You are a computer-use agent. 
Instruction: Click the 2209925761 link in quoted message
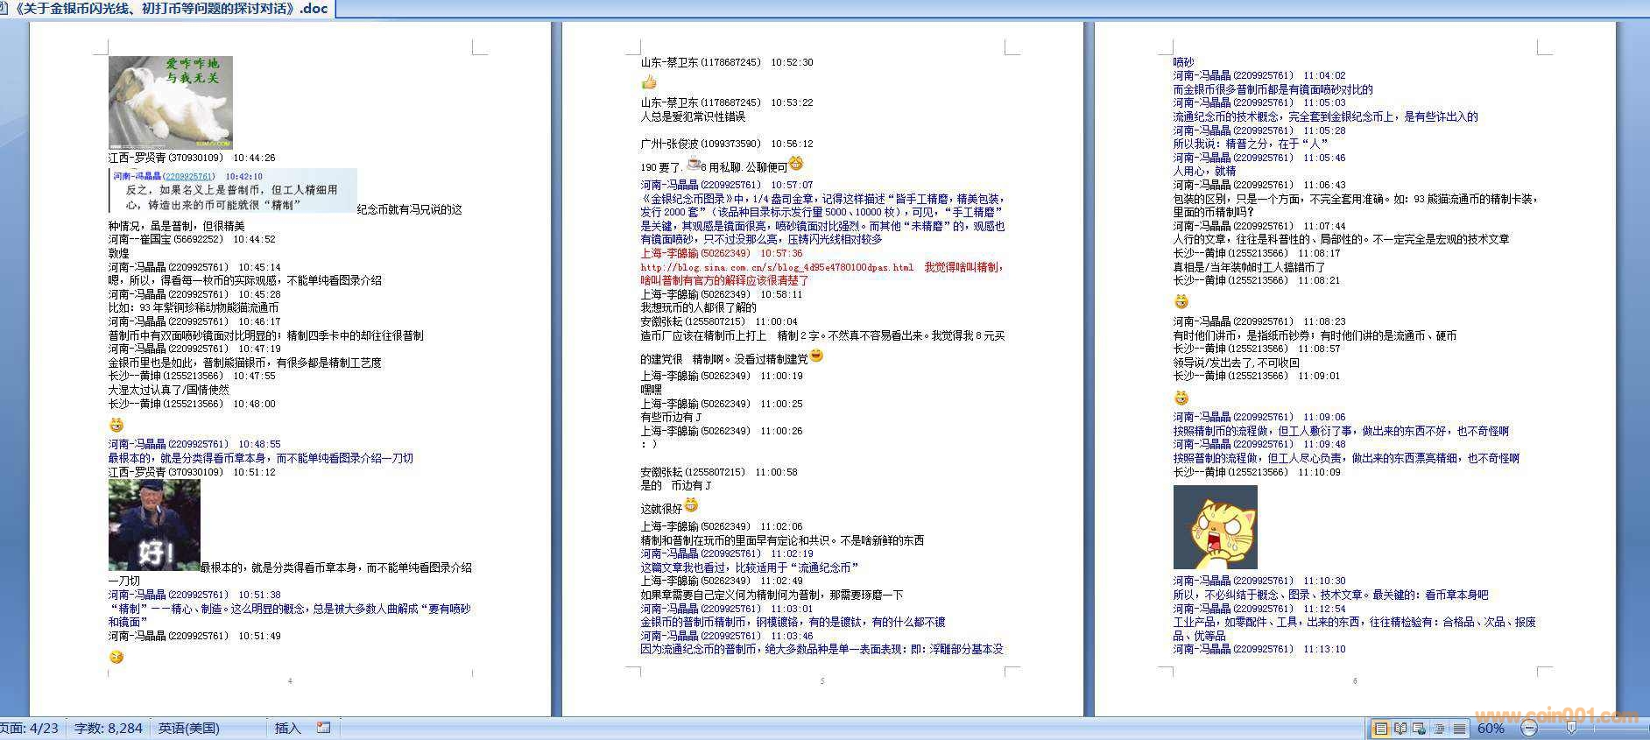click(189, 176)
